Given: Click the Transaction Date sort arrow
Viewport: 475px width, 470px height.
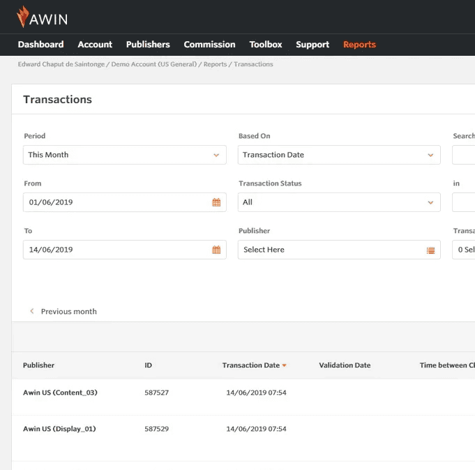Looking at the screenshot, I should 284,365.
